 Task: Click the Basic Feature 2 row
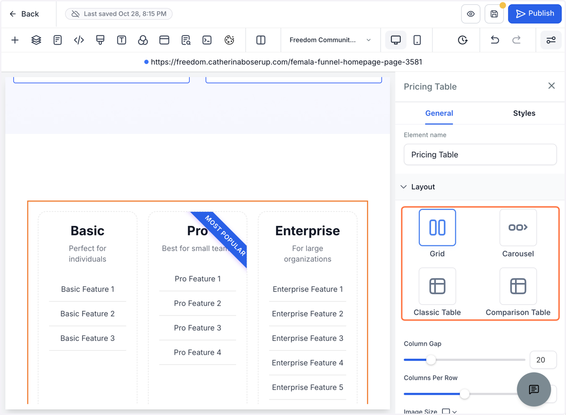click(87, 314)
